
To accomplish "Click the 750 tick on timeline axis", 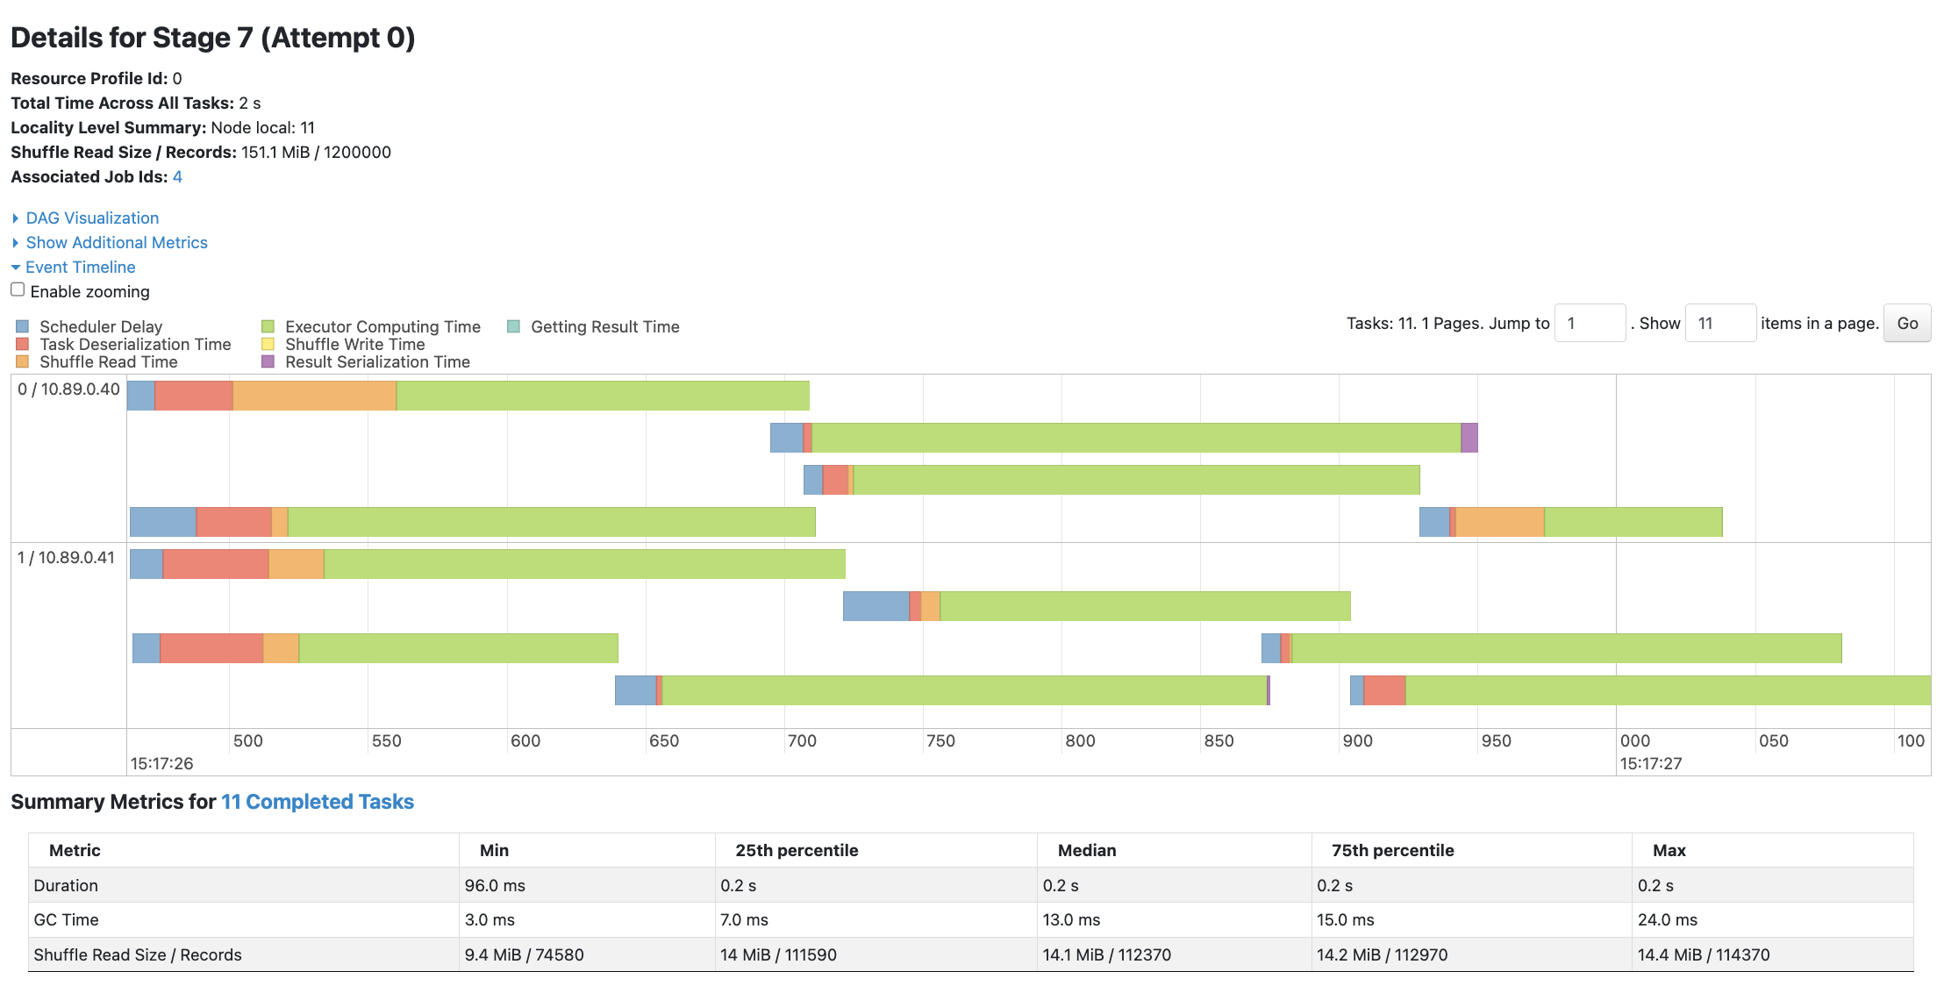I will (940, 740).
